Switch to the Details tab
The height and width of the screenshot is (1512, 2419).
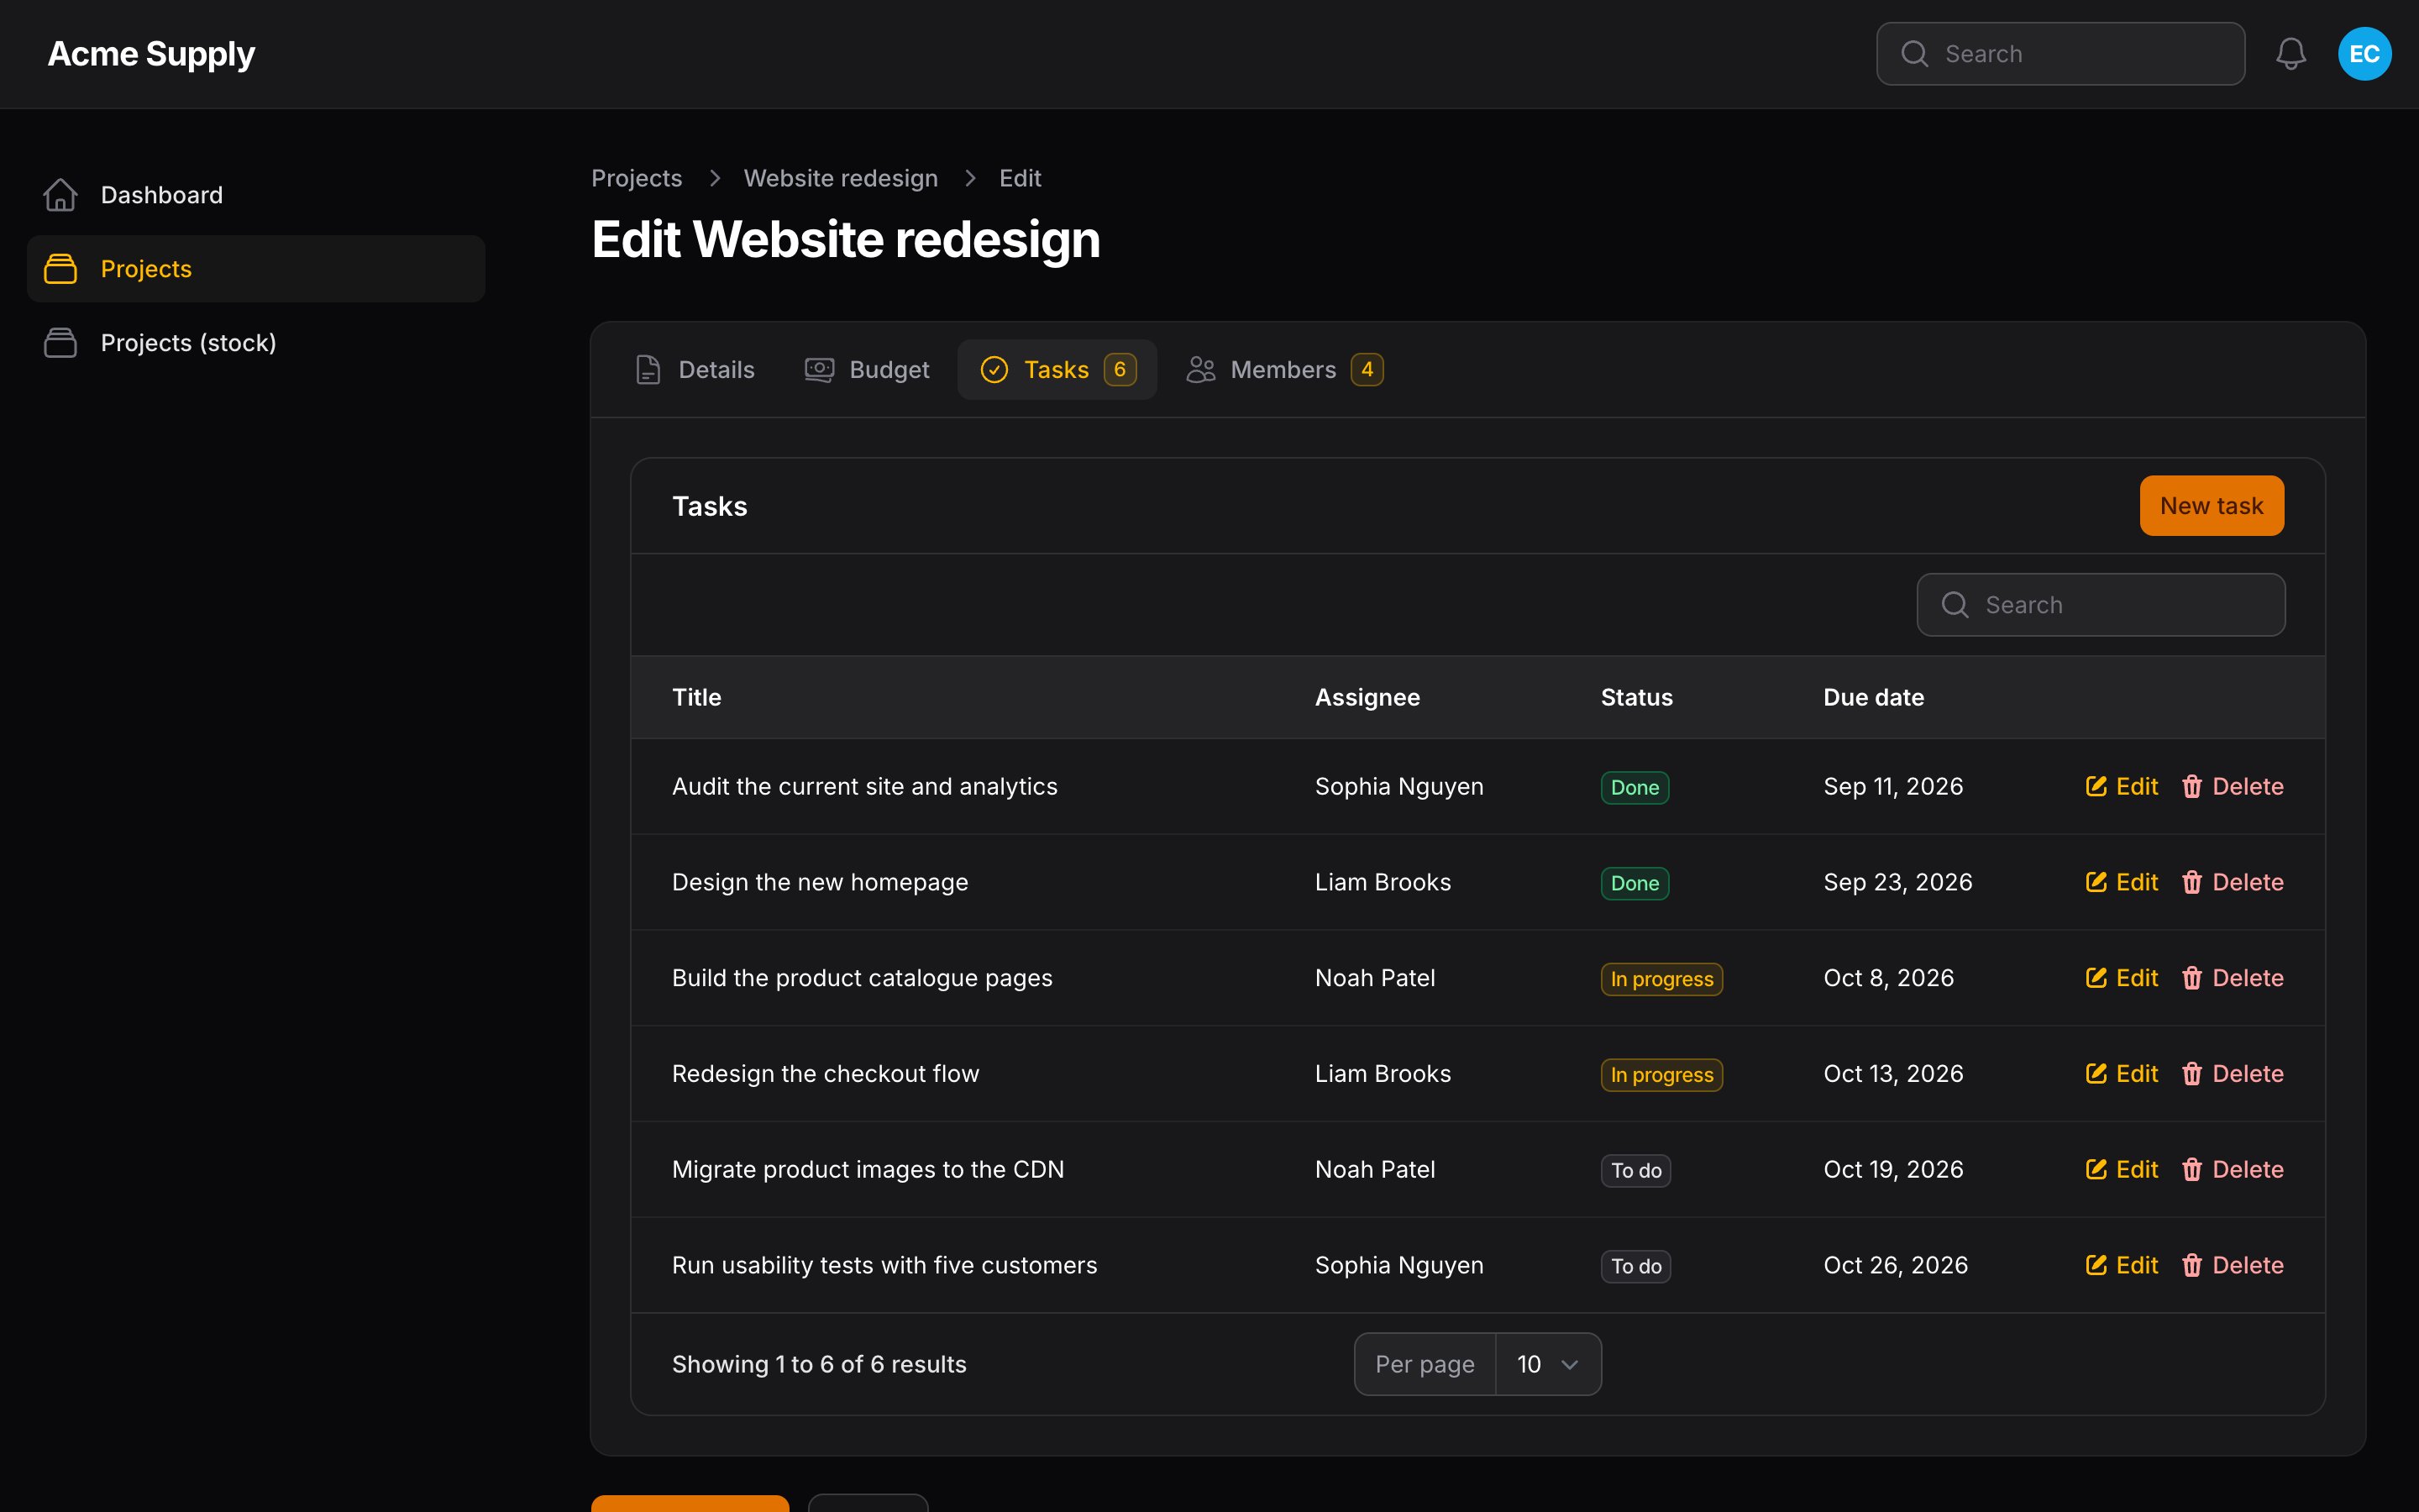(x=695, y=370)
